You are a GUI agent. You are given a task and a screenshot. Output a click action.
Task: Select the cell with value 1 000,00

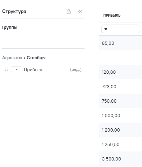pyautogui.click(x=120, y=115)
